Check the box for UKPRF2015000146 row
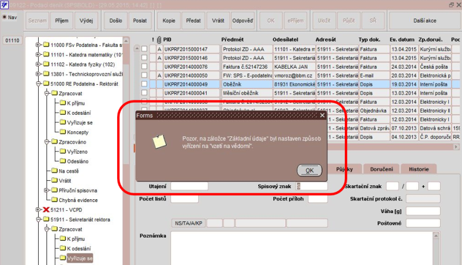The image size is (462, 265). click(144, 58)
